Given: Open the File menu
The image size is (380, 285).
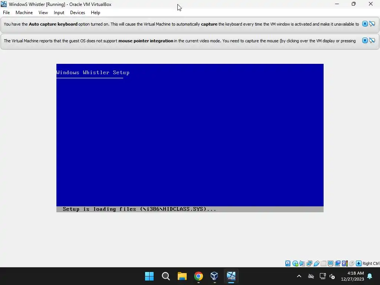Looking at the screenshot, I should click(6, 13).
